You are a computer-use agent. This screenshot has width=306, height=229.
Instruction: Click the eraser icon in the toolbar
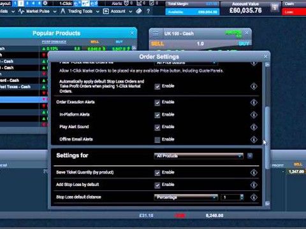click(139, 11)
